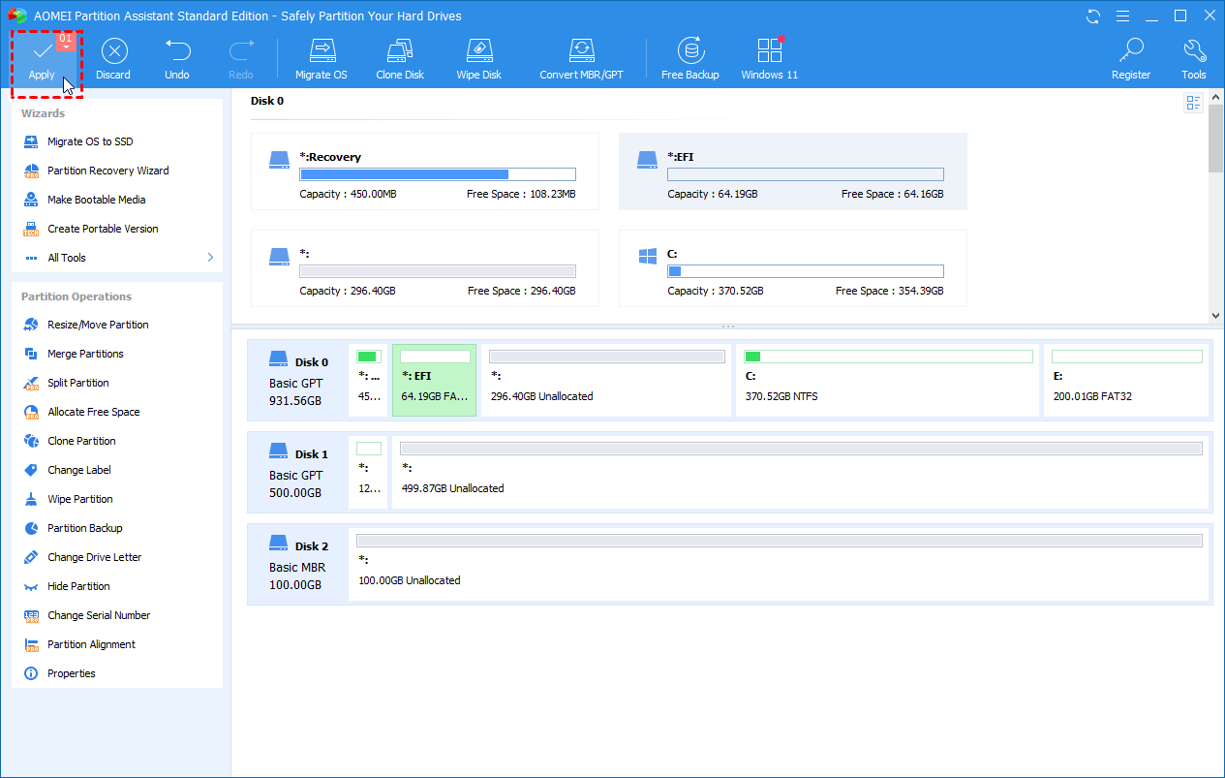
Task: Select the 296.40GB unallocated card in top pane
Action: tap(424, 268)
